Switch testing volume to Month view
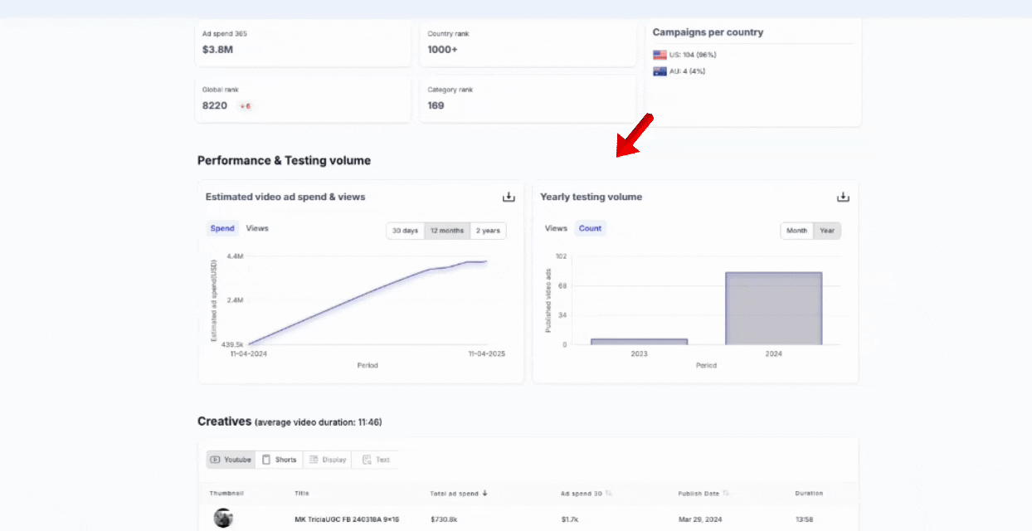The height and width of the screenshot is (531, 1032). 796,231
